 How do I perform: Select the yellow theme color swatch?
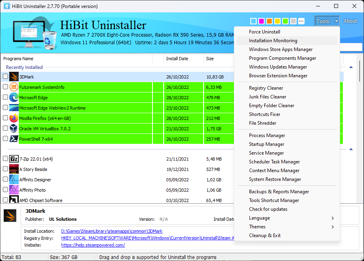click(x=277, y=21)
